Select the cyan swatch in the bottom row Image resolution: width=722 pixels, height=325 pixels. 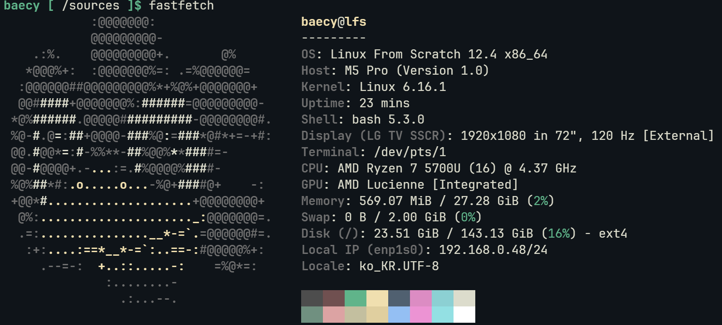(x=443, y=315)
